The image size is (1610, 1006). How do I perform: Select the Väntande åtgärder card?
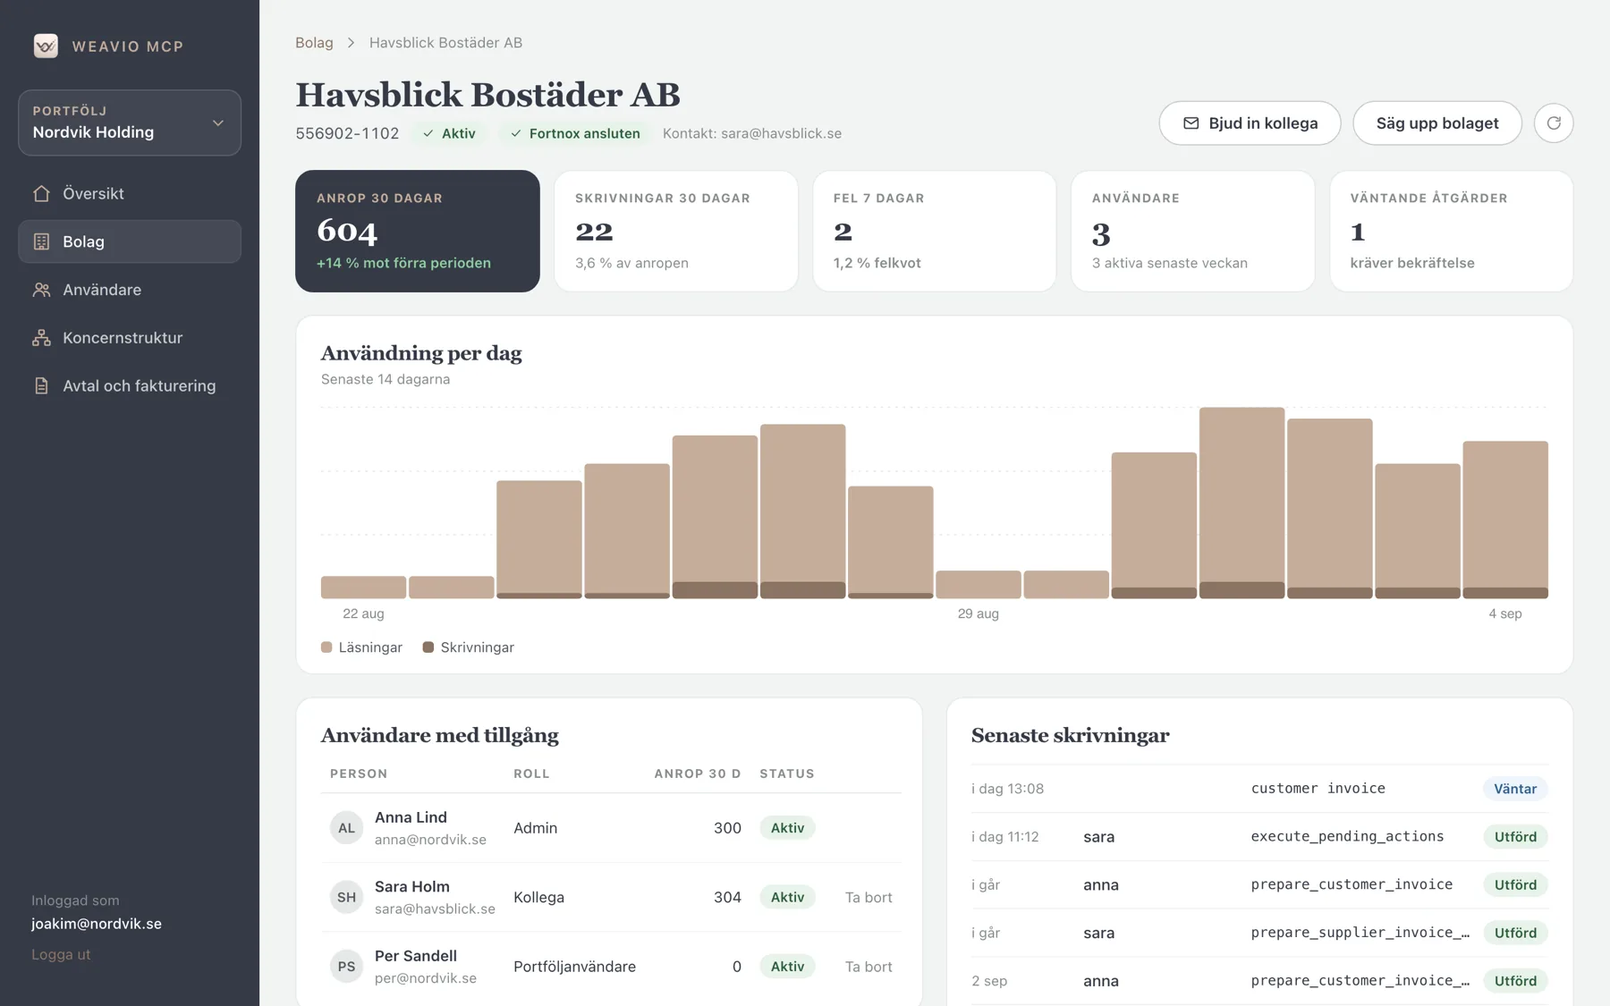[x=1451, y=231]
